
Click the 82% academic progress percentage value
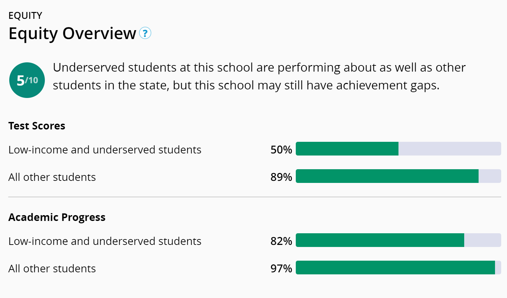pyautogui.click(x=281, y=241)
